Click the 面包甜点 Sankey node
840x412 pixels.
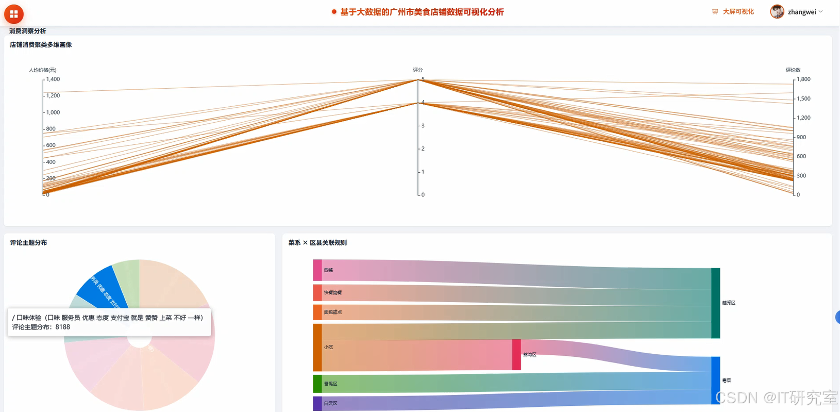coord(317,312)
